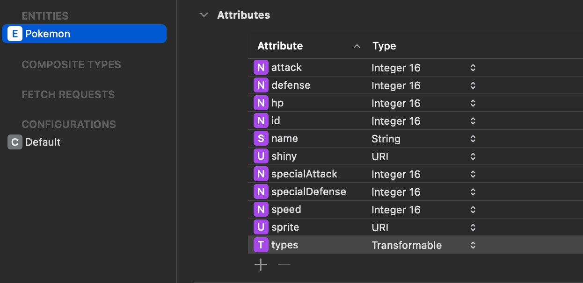Click the N icon beside attack attribute
Viewport: 583px width, 283px height.
[261, 68]
